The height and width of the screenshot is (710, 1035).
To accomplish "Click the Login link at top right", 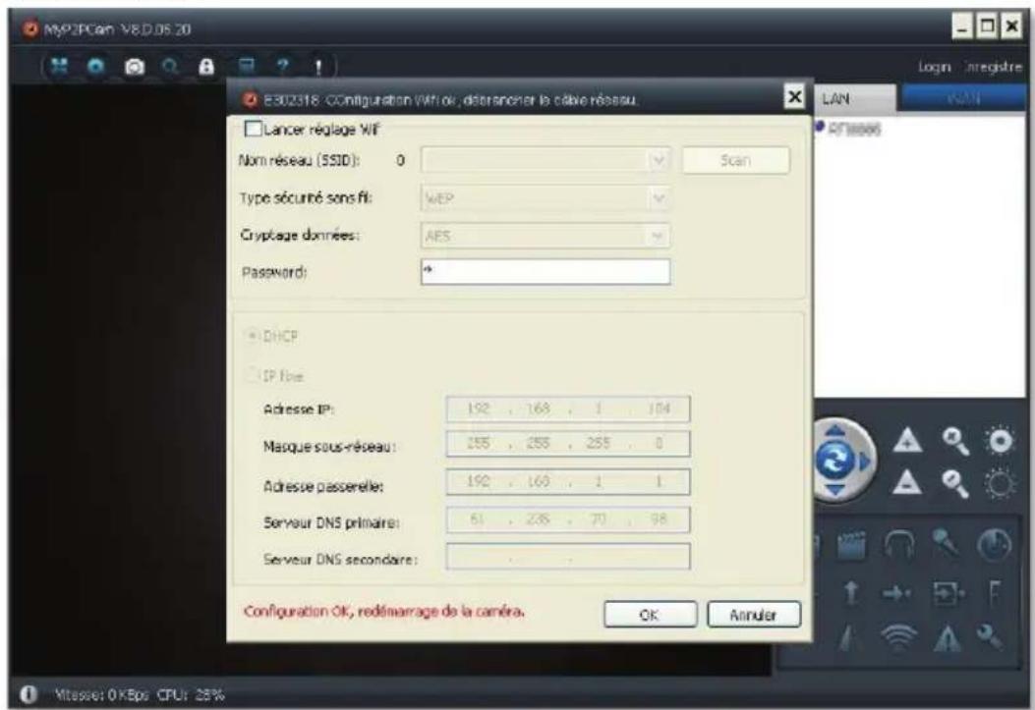I will pyautogui.click(x=934, y=67).
